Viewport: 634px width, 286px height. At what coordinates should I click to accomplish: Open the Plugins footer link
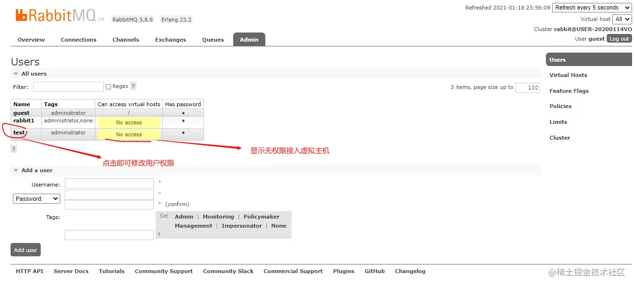point(344,271)
